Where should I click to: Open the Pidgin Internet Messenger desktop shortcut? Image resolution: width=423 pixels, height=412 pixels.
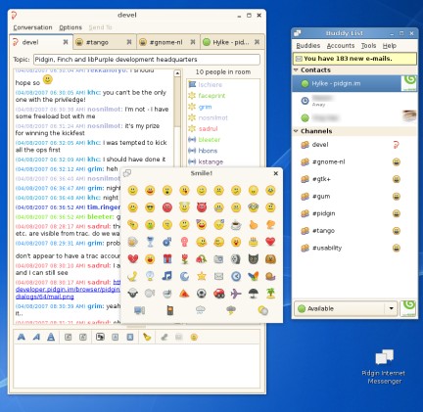coord(384,367)
